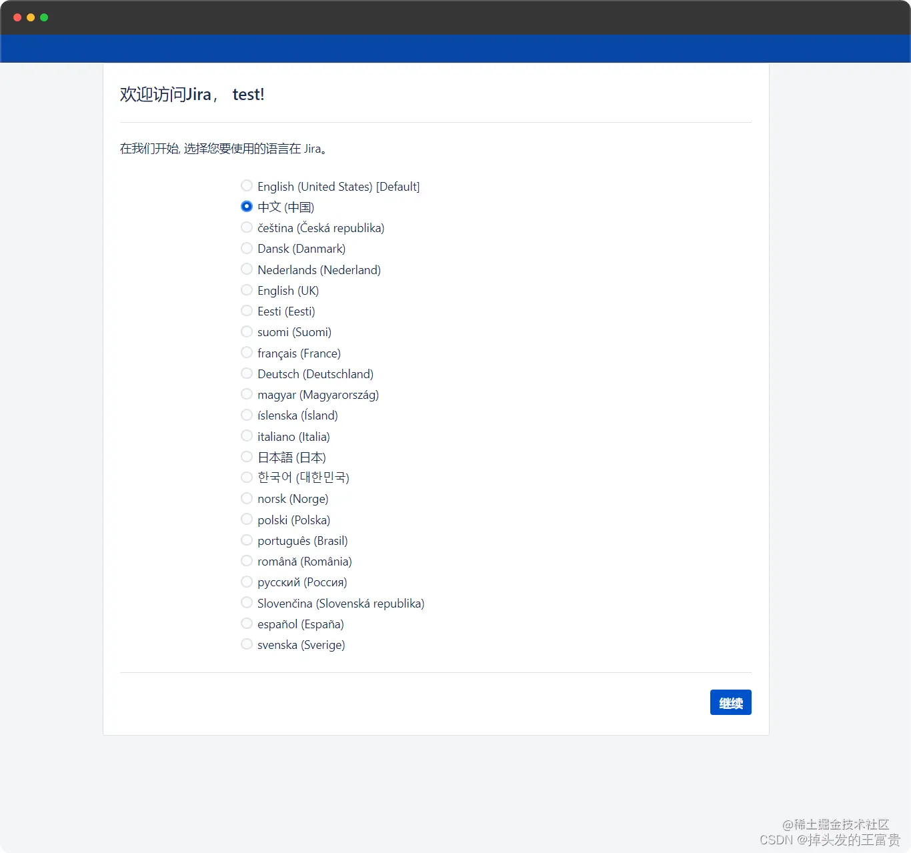The image size is (911, 853).
Task: Select Nederlands (Nederland) radio option
Action: [x=247, y=269]
